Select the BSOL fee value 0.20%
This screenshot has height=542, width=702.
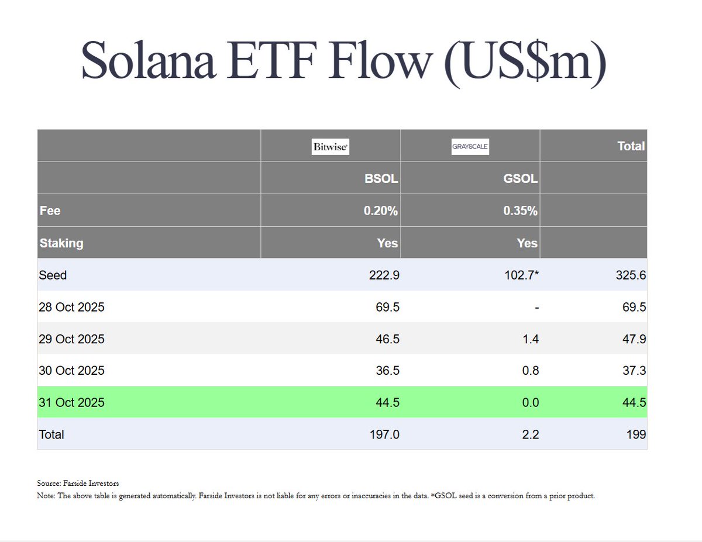click(381, 211)
